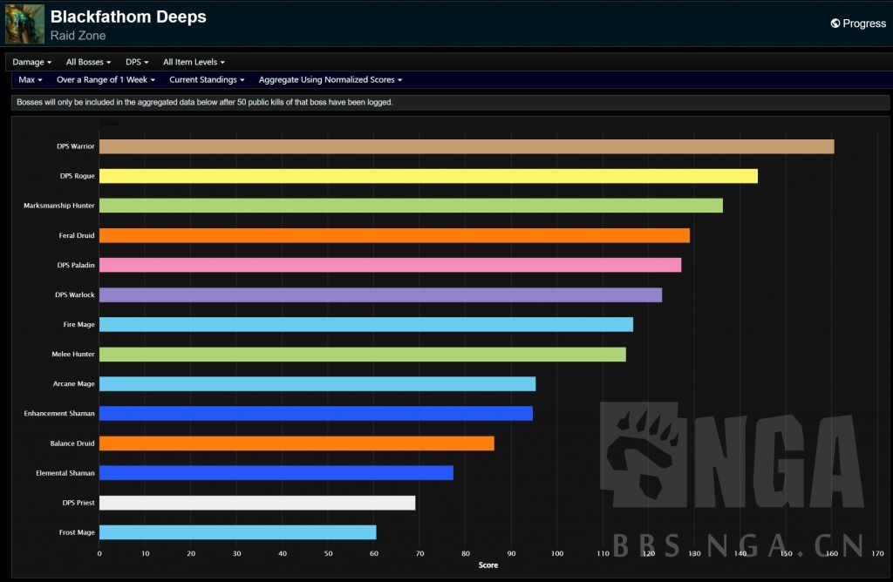The height and width of the screenshot is (582, 893).
Task: Open the Progress link
Action: pyautogui.click(x=858, y=24)
